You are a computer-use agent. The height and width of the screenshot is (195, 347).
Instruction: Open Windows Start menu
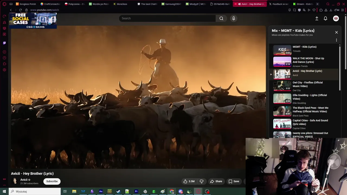click(4, 191)
